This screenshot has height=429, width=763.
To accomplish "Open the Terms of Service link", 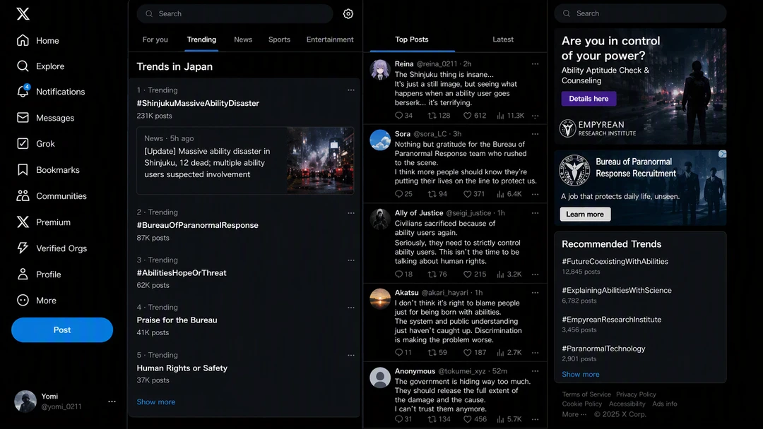I will [x=586, y=394].
